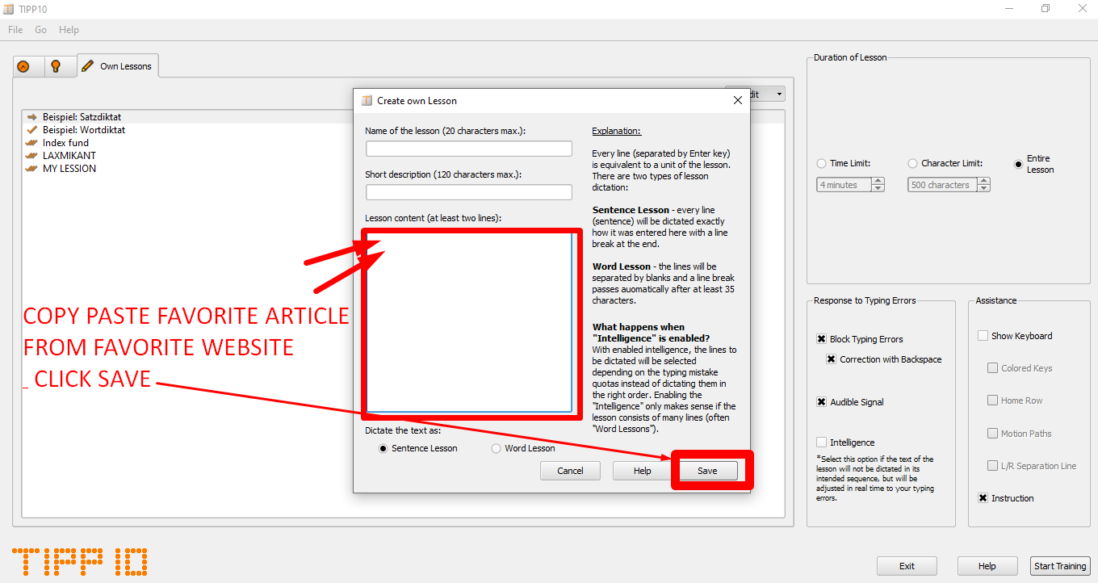Select the LAXMIKANT lesson
Image resolution: width=1098 pixels, height=583 pixels.
pos(69,156)
